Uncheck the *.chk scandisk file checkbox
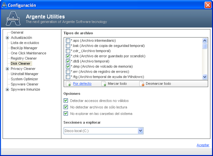This screenshot has width=213, height=156. [68, 56]
